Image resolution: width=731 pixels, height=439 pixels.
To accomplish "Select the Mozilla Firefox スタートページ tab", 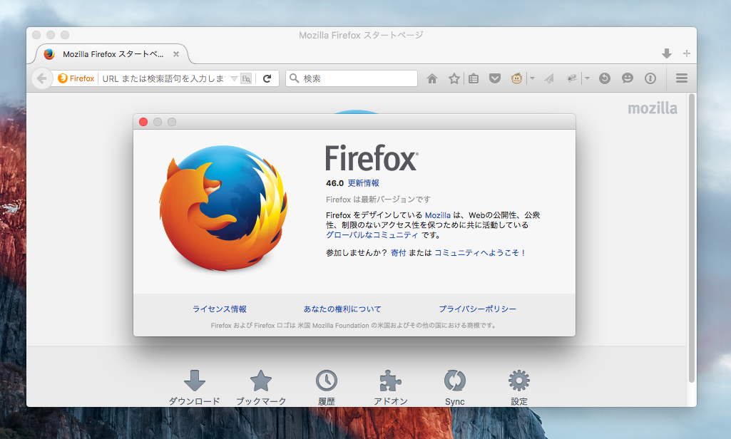I will click(x=112, y=54).
